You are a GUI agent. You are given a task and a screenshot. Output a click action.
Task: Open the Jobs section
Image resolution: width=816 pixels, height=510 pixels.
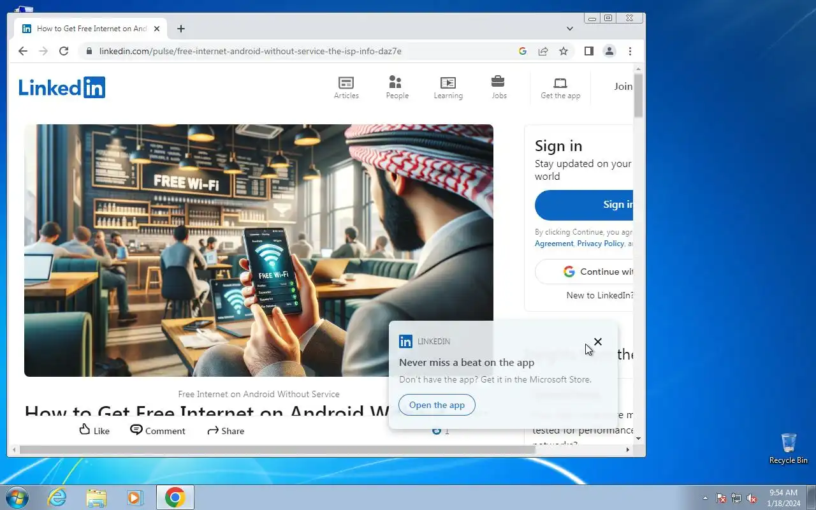(499, 87)
